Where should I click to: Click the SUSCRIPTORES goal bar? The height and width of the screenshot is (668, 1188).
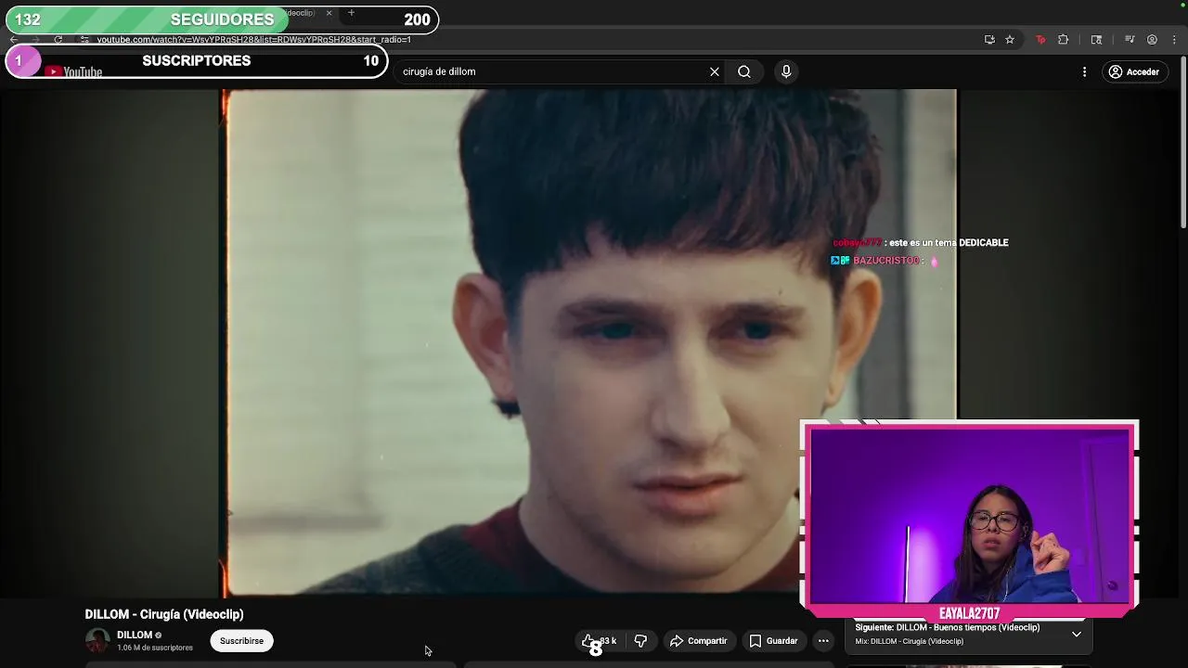pyautogui.click(x=196, y=61)
